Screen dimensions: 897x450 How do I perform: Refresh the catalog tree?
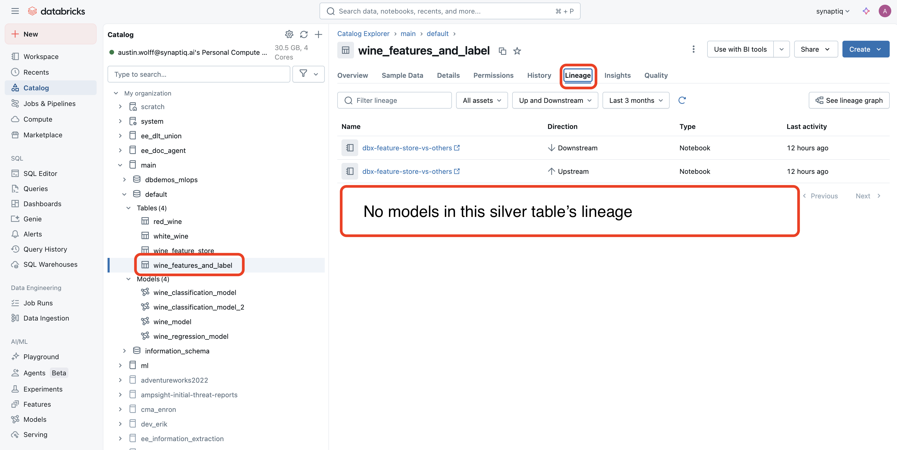pyautogui.click(x=304, y=34)
